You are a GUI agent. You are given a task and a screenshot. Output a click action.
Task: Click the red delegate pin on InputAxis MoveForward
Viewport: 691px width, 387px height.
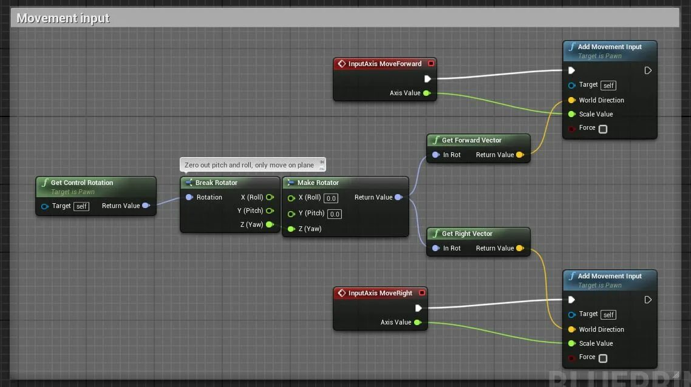431,64
